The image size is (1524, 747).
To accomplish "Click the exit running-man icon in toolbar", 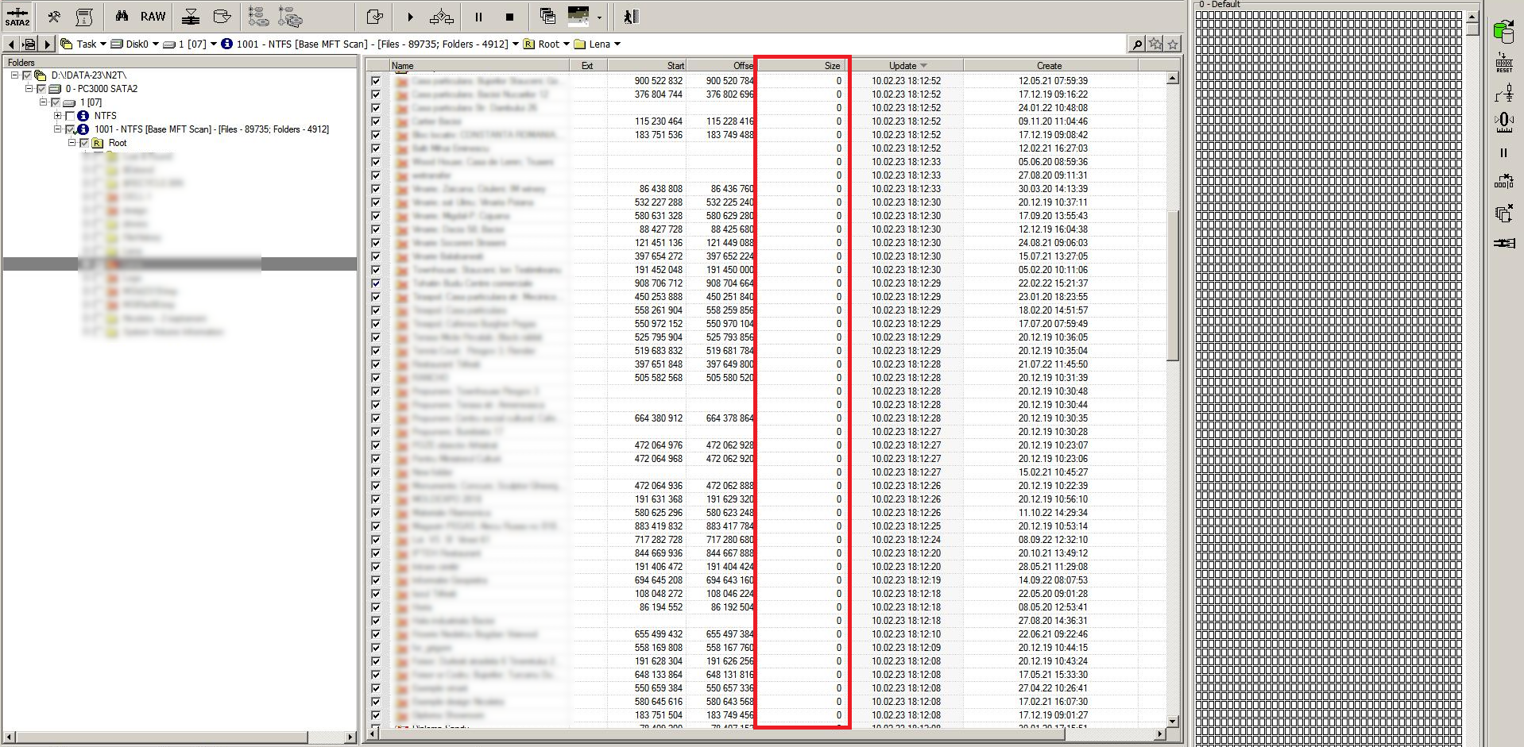I will [x=630, y=16].
